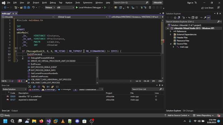Toggle the macro IntelliSense filter icon
Image resolution: width=223 pixels, height=125 pixels.
[48, 86]
